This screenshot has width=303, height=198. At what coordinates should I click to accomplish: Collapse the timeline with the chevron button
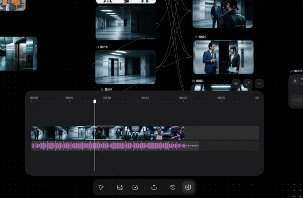point(259,84)
